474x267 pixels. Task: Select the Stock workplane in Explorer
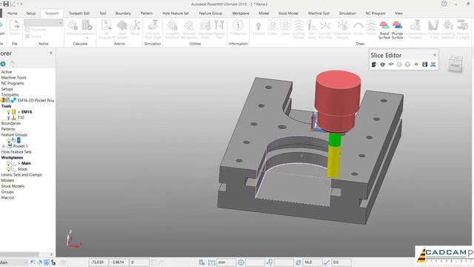22,169
